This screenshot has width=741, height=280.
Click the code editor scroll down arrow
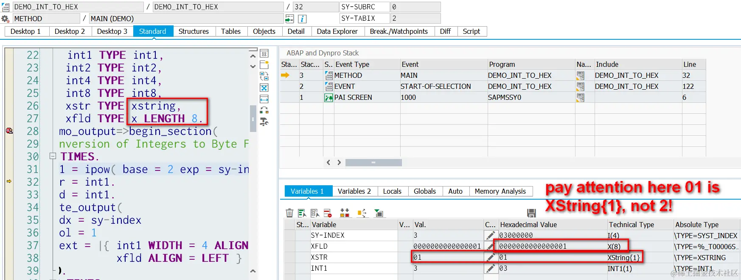coord(253,66)
